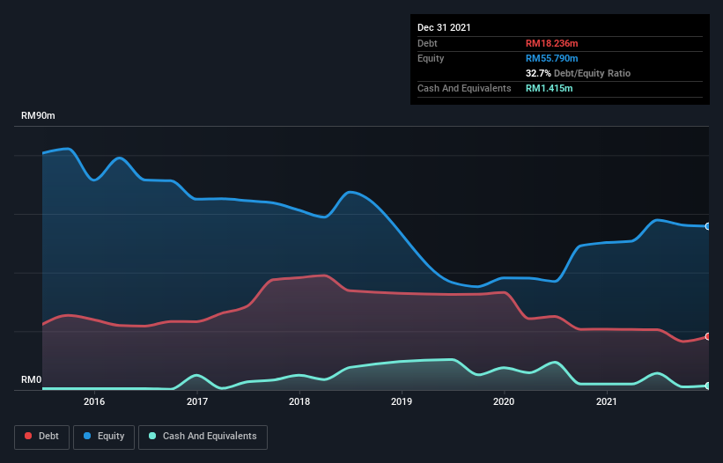Click the RM55.790m equity value
Viewport: 723px width, 463px height.
pyautogui.click(x=551, y=58)
